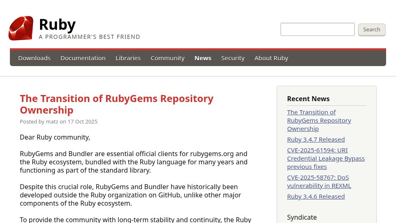396x223 pixels.
Task: Open the About Ruby page
Action: pos(271,58)
